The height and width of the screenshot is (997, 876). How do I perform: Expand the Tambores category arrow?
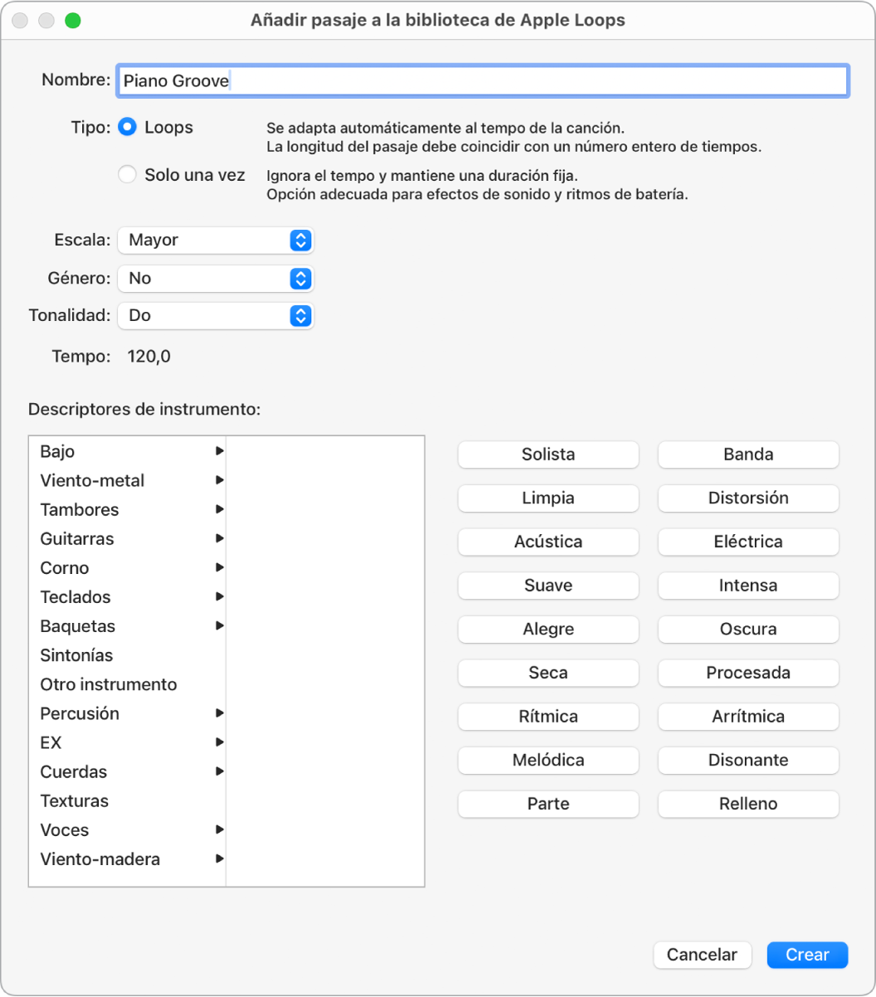click(220, 509)
